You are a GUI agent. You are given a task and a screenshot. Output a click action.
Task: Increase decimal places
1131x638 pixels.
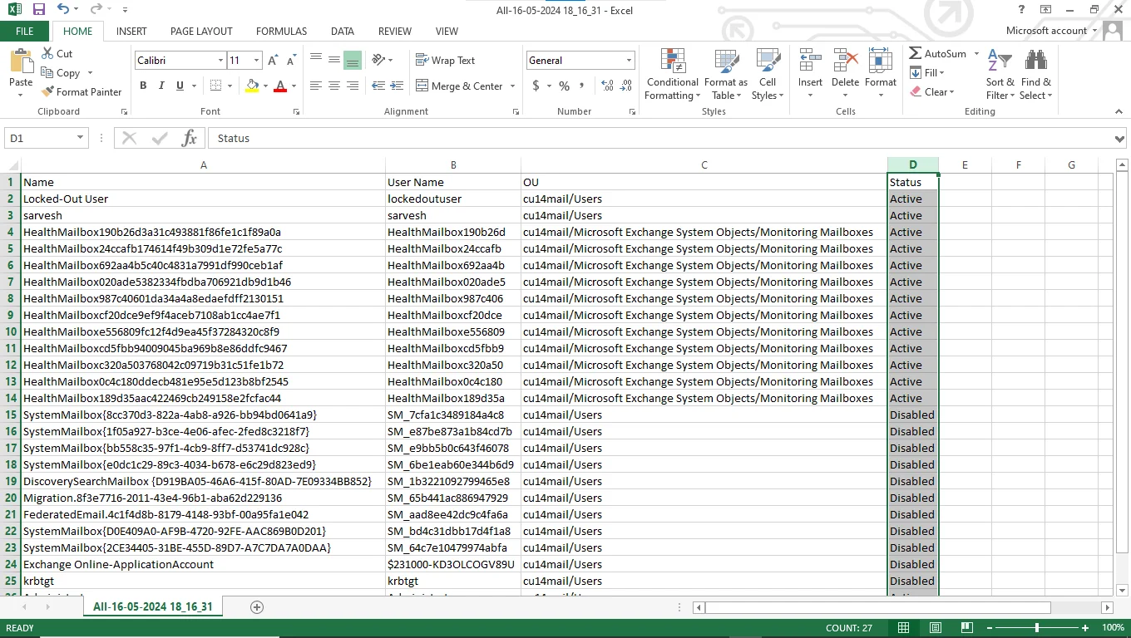(607, 86)
